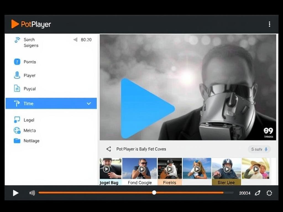The width and height of the screenshot is (283, 212).
Task: Click the Pornis info icon
Action: 17,62
